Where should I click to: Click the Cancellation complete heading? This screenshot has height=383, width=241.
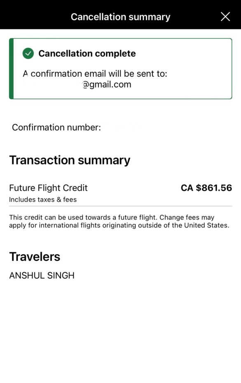[87, 54]
